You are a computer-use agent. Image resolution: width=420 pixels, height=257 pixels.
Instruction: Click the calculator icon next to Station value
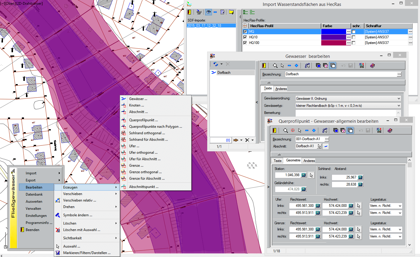(x=304, y=175)
